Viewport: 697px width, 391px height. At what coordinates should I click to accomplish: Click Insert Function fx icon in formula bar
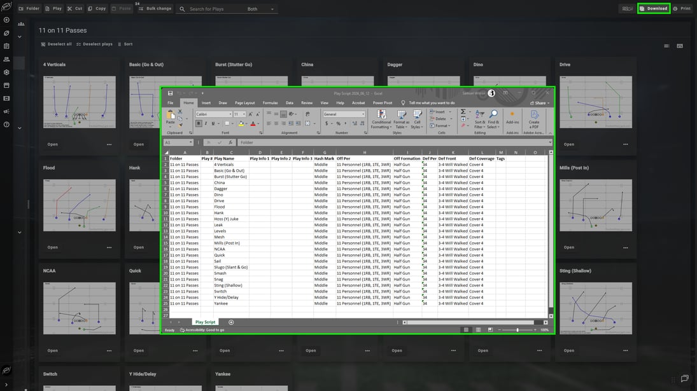coord(230,142)
